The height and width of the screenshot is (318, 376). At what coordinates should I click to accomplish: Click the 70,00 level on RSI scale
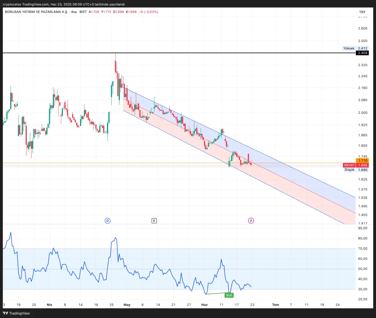362,248
